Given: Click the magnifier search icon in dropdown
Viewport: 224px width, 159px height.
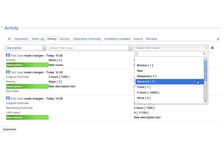Looking at the screenshot, I should pos(204,54).
